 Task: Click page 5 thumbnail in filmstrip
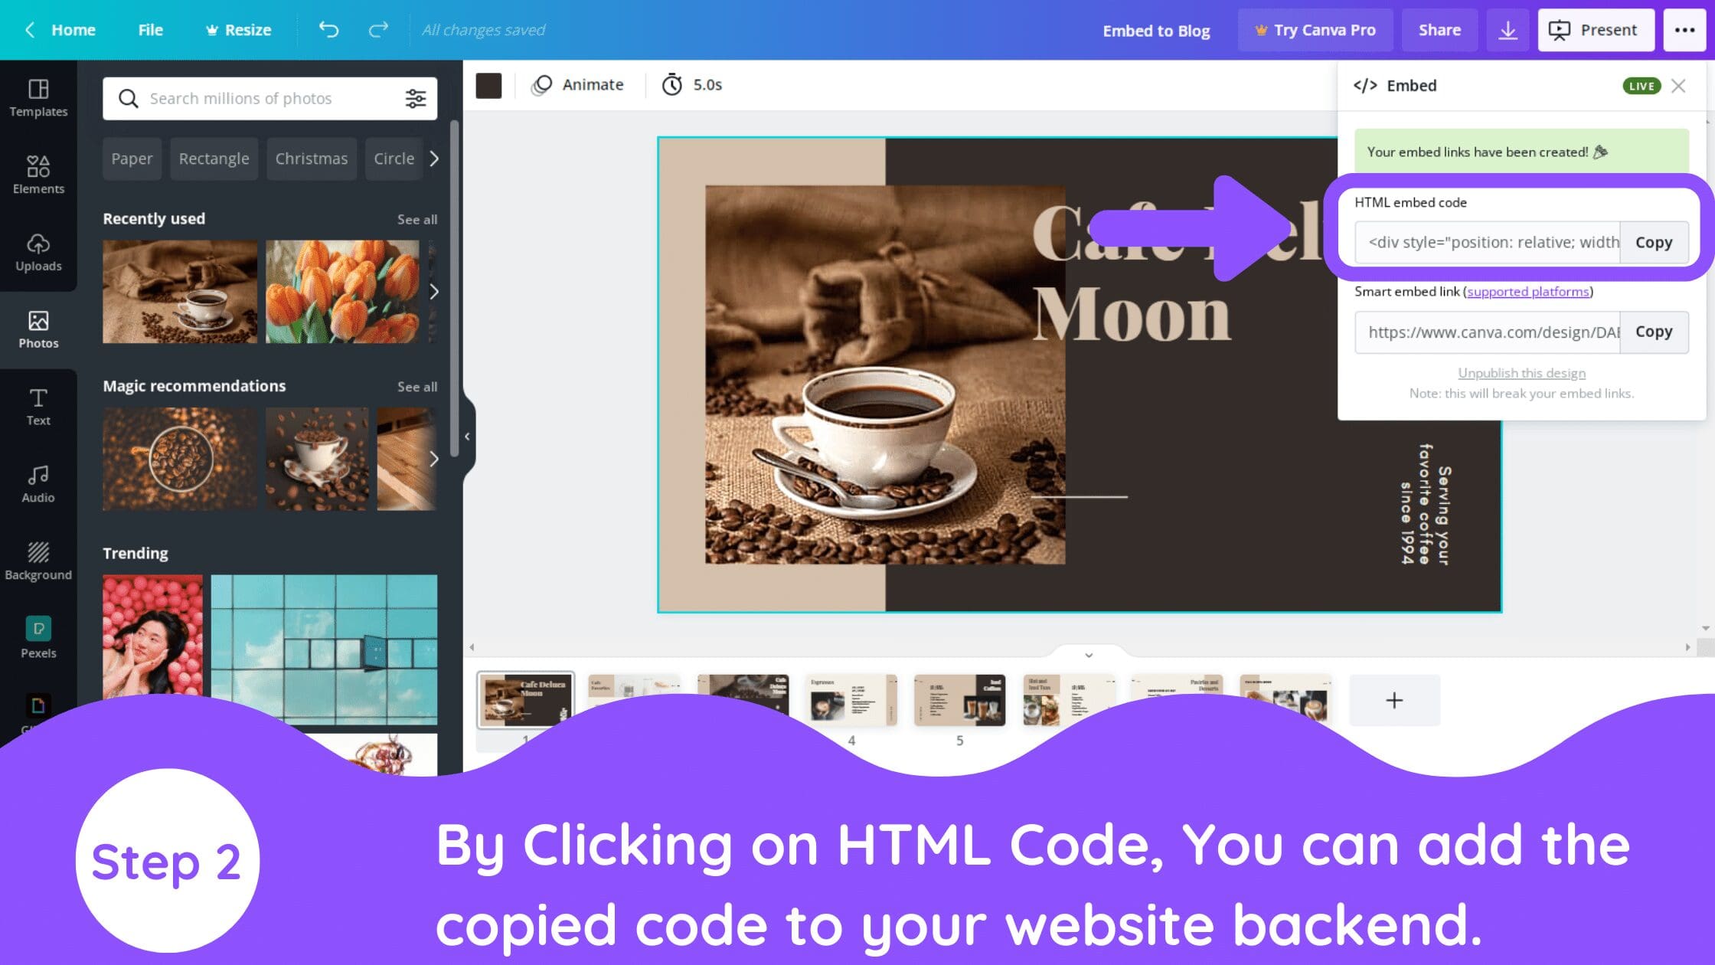[x=960, y=698]
